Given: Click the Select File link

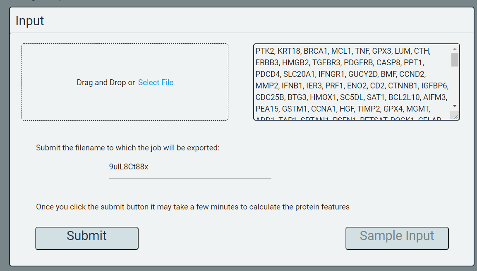Looking at the screenshot, I should click(156, 82).
